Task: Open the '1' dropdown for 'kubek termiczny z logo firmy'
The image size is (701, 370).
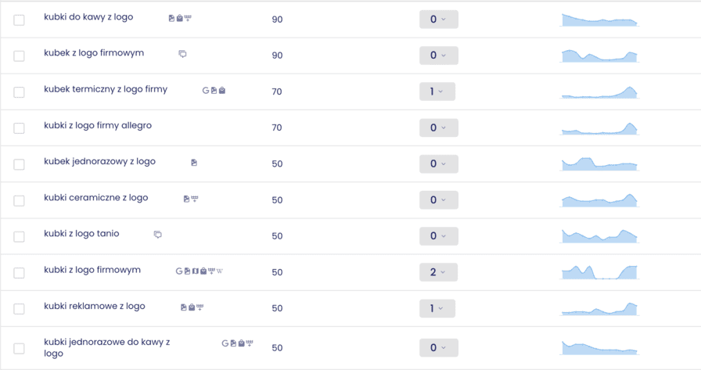Action: click(x=437, y=92)
